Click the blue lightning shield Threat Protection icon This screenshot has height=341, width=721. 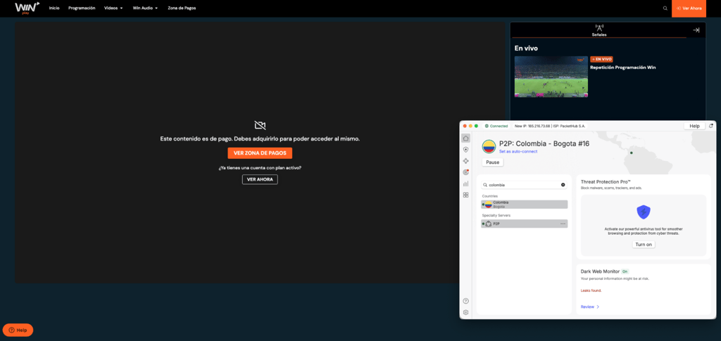[x=644, y=212]
